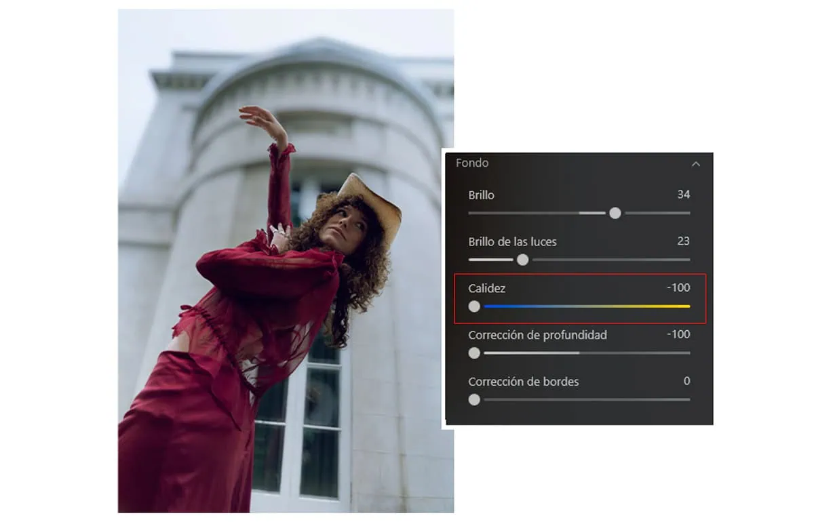Click the Corrección de bordes slider handle
Viewport: 814px width, 522px height.
pyautogui.click(x=474, y=400)
